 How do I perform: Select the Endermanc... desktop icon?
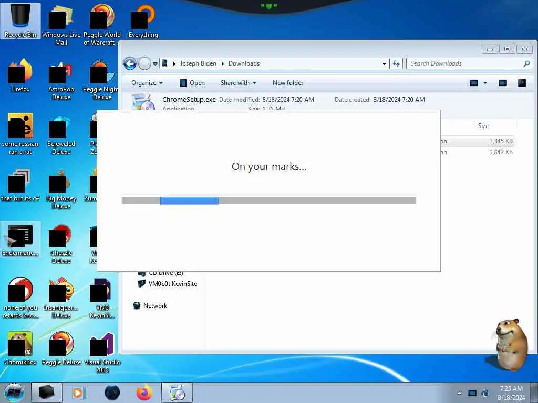pyautogui.click(x=20, y=239)
